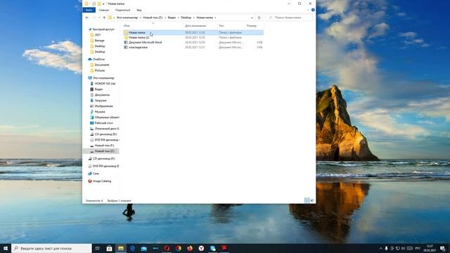Click the Поиск: Новая папка search field
The image size is (450, 253).
tap(289, 18)
